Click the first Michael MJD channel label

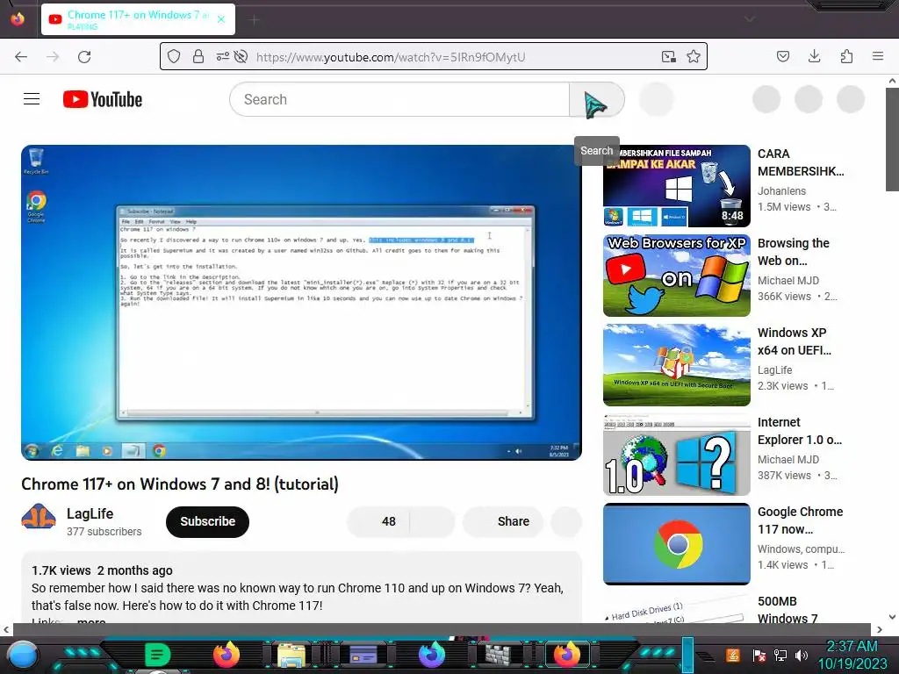click(788, 280)
